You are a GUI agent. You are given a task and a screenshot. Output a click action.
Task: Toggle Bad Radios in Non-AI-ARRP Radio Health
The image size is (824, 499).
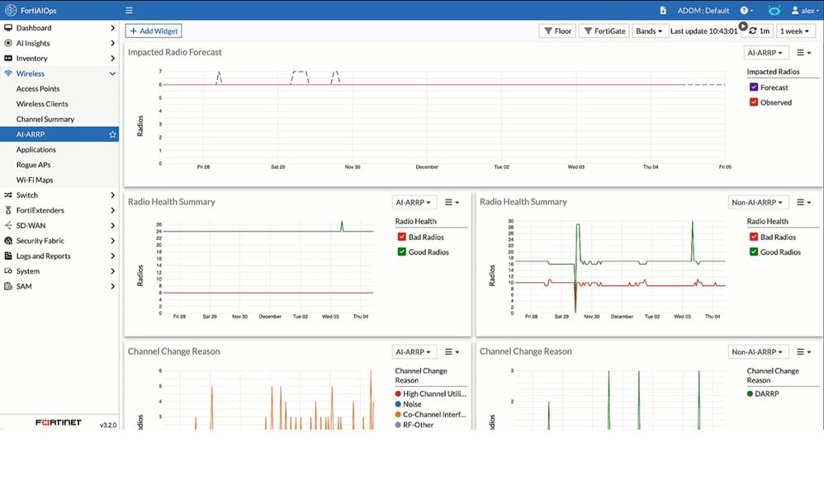(x=754, y=237)
